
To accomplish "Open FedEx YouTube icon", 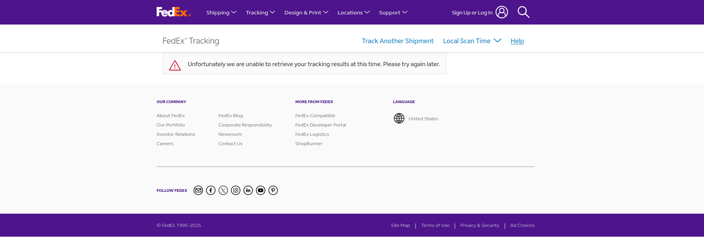I will [x=261, y=190].
